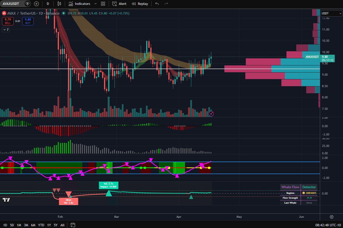Open timezone menu at 08:42:48 UTC-10
The image size is (343, 228).
tap(328, 225)
